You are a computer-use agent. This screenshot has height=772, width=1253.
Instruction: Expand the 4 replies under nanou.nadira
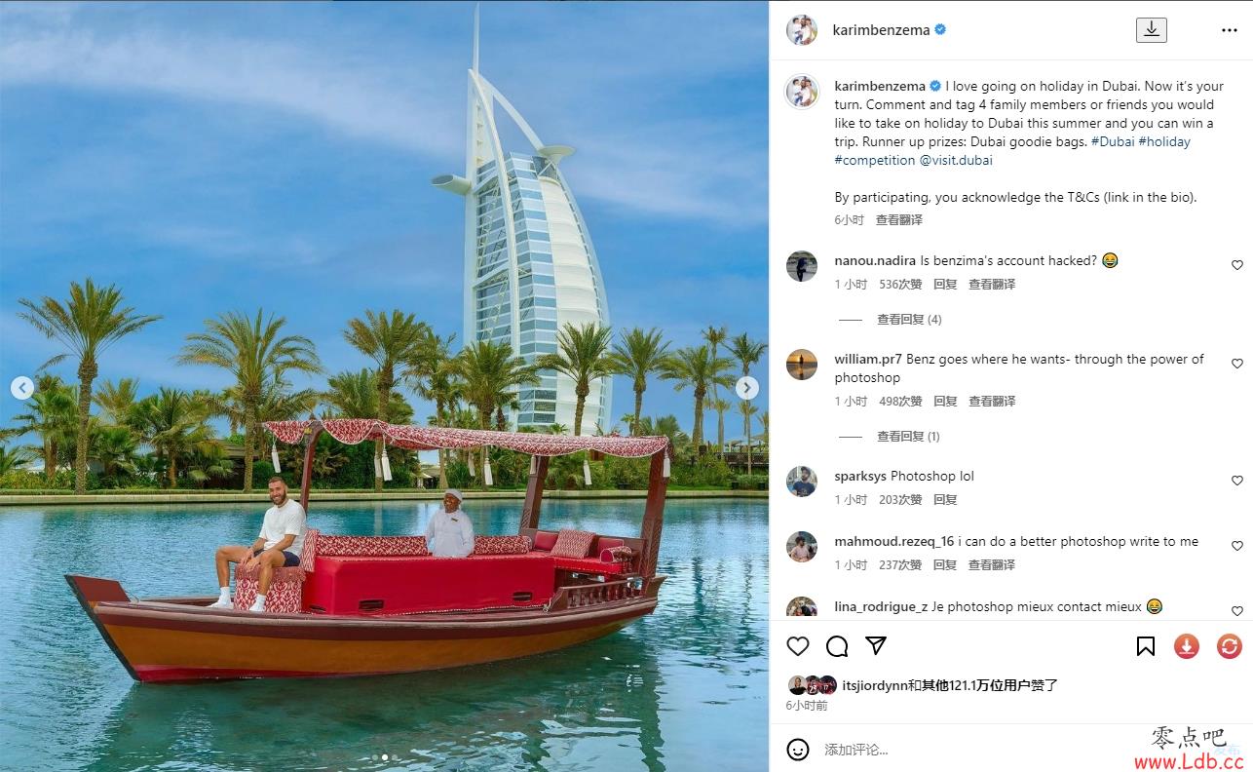[909, 320]
